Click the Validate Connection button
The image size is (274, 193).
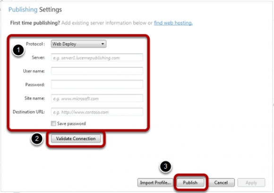tap(76, 139)
